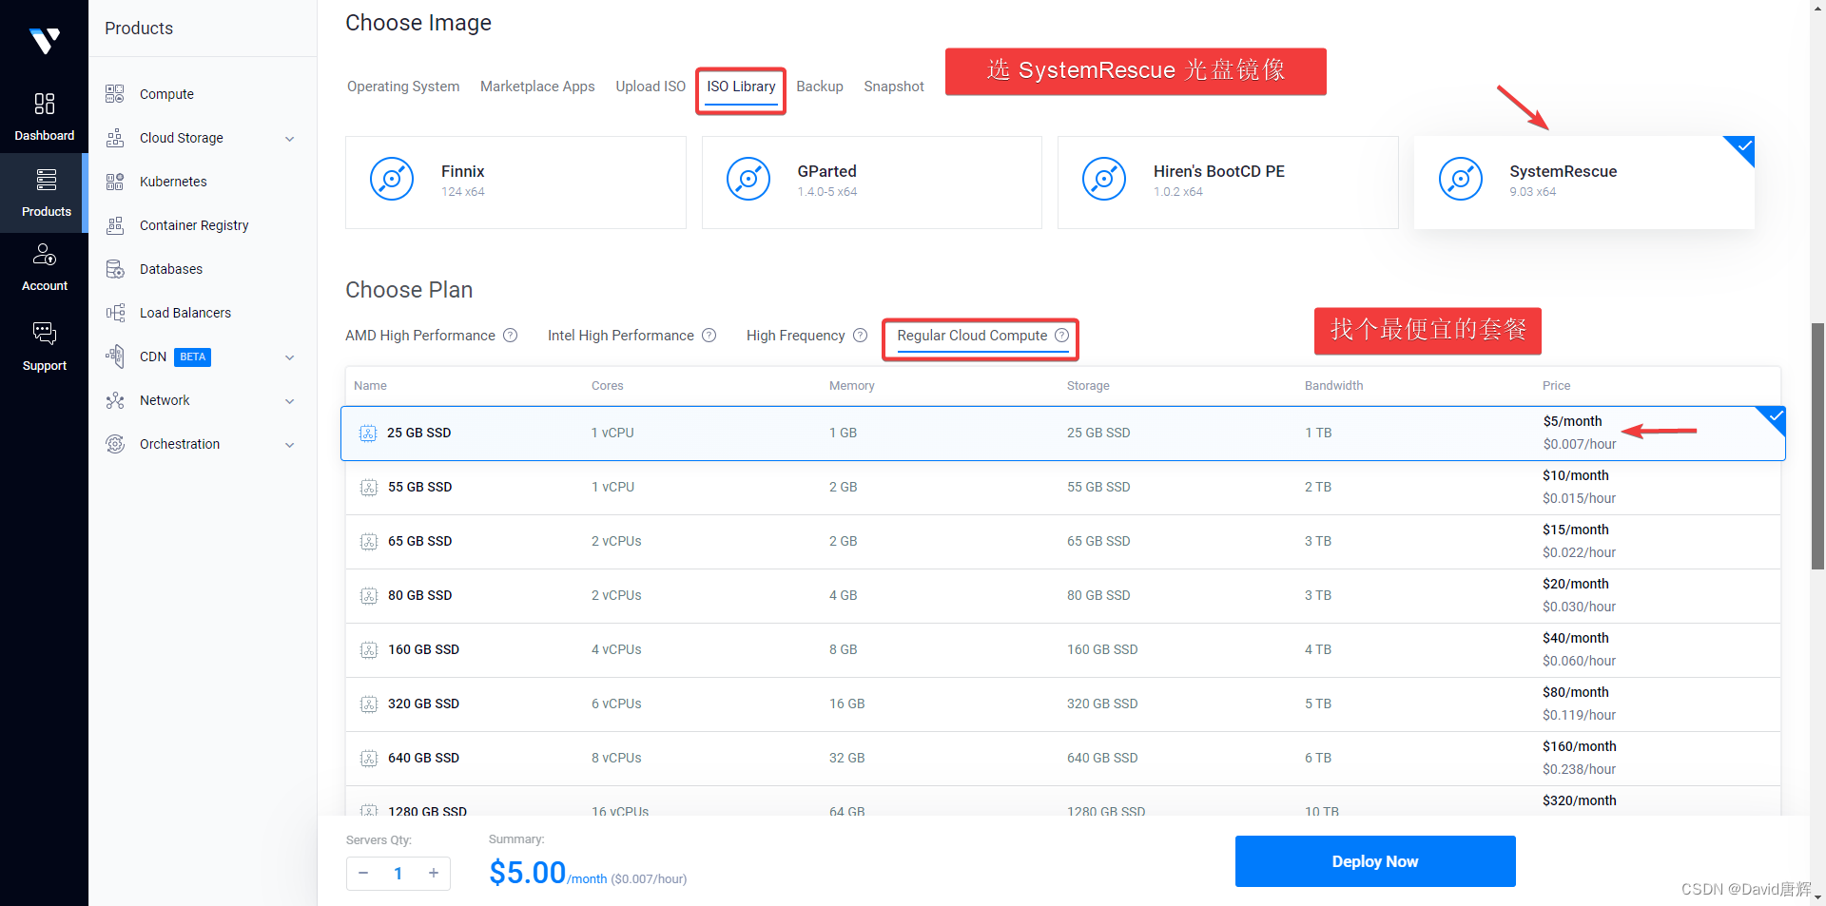Screen dimensions: 1826x906
Task: Click the Orchestration menu icon
Action: pos(115,444)
